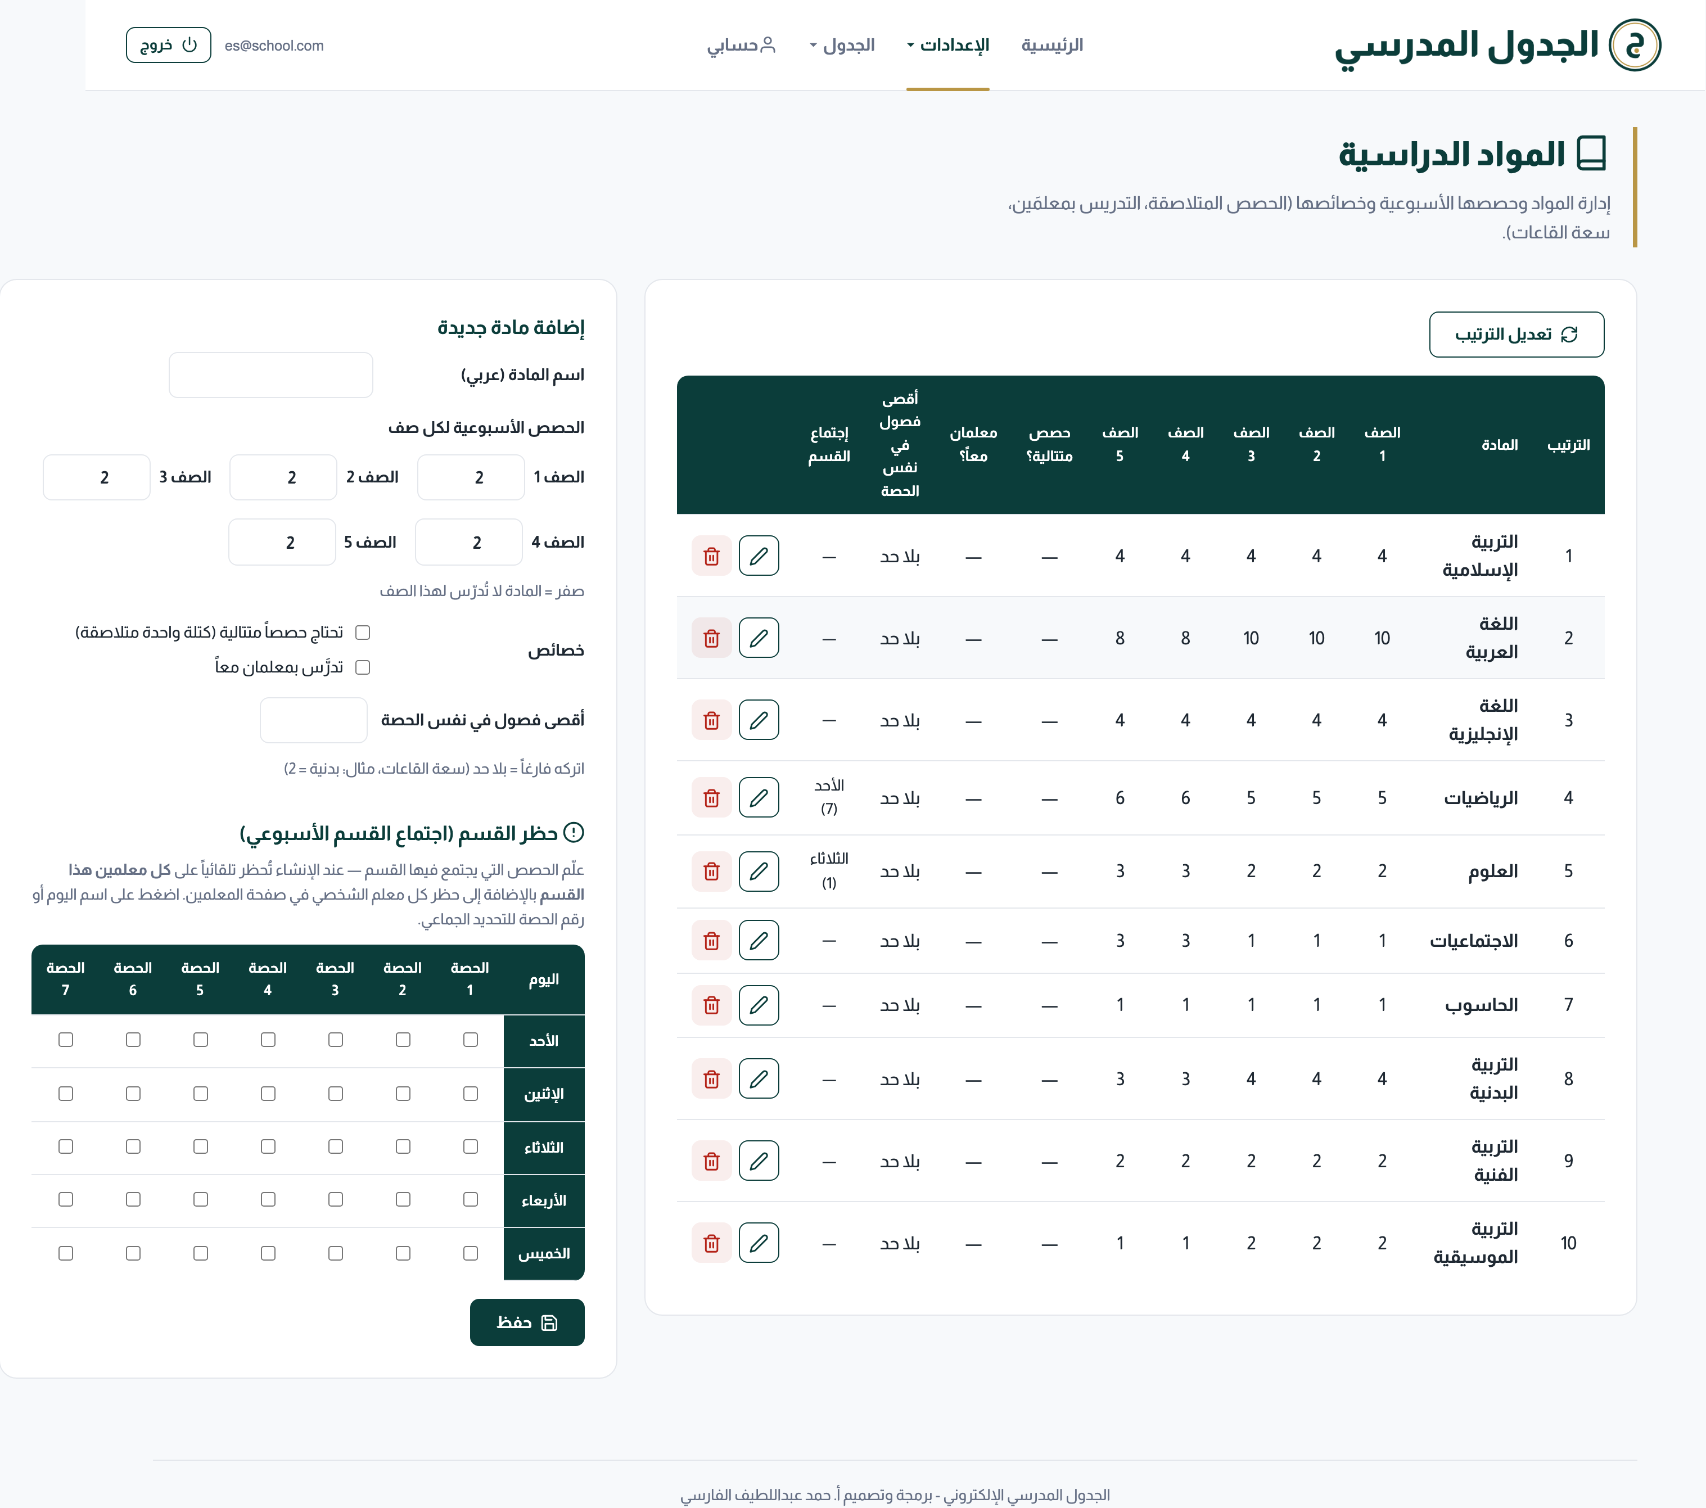Focus the الصف 5 weekly periods field
Image resolution: width=1706 pixels, height=1508 pixels.
[x=282, y=543]
